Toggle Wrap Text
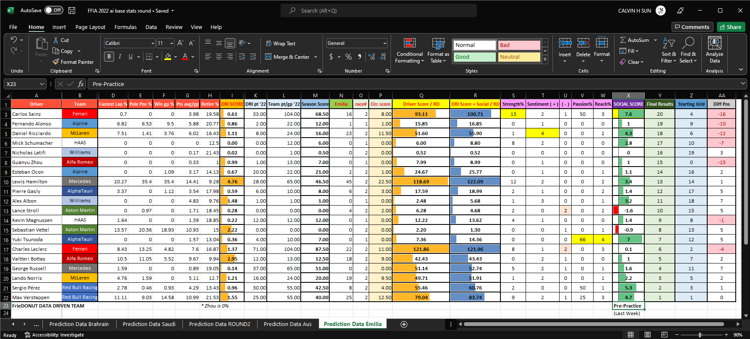 (281, 43)
